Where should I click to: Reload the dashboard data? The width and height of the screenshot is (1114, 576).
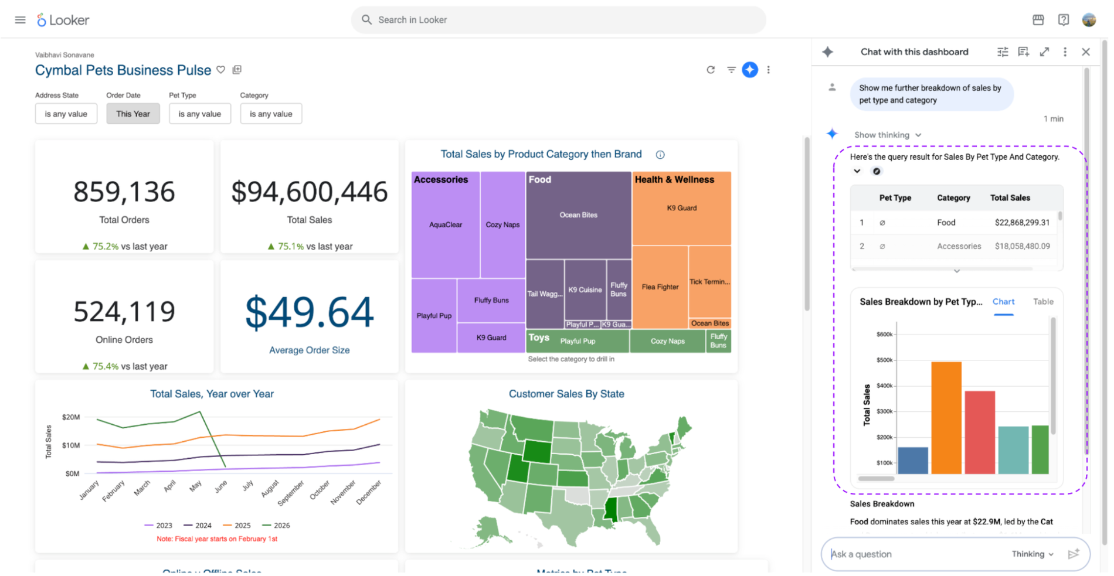click(711, 70)
